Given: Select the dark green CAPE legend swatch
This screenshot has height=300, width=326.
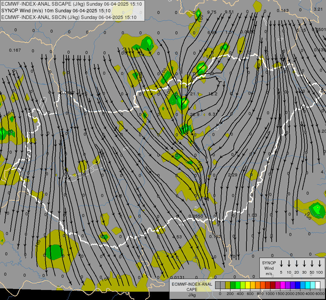Looking at the screenshot, I should [x=233, y=285].
